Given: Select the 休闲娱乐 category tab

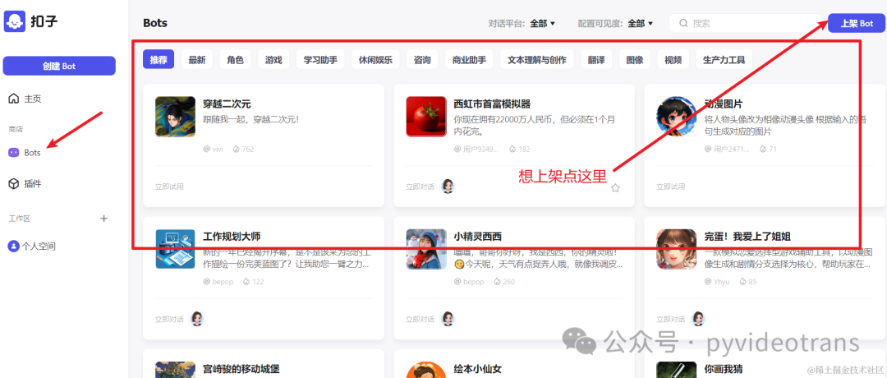Looking at the screenshot, I should coord(375,59).
